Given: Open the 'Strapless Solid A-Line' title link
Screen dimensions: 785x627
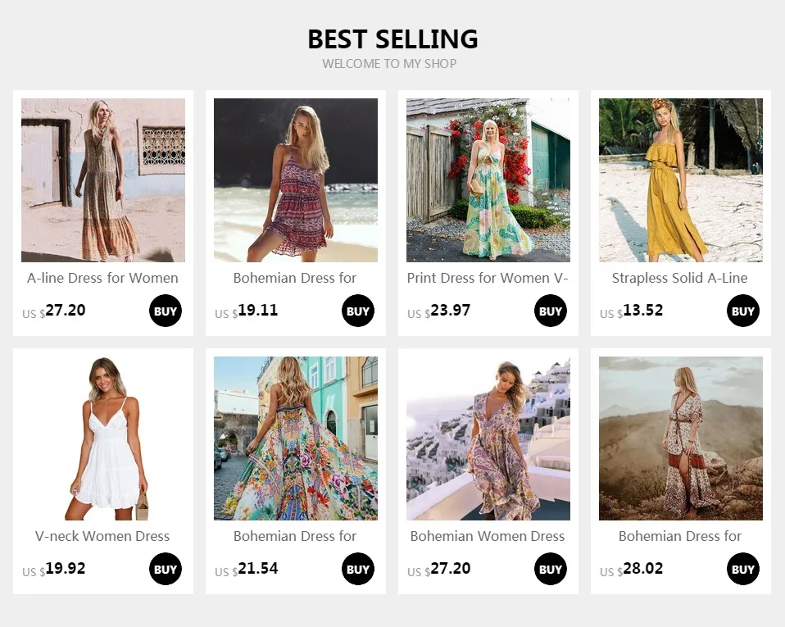Looking at the screenshot, I should [680, 278].
